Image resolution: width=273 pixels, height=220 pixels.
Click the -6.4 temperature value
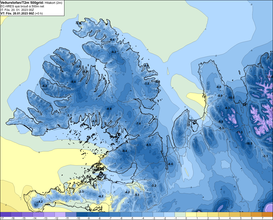112,40
